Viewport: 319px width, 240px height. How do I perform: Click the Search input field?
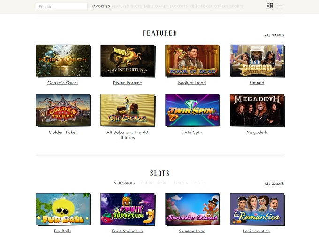[61, 7]
